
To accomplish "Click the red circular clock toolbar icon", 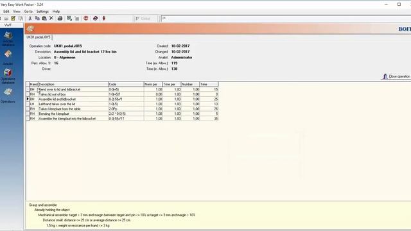I will [85, 19].
